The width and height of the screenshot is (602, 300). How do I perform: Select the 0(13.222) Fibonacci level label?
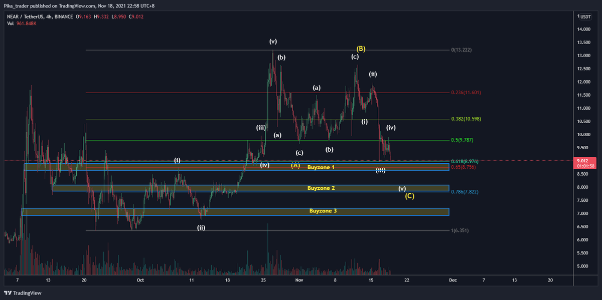click(462, 50)
